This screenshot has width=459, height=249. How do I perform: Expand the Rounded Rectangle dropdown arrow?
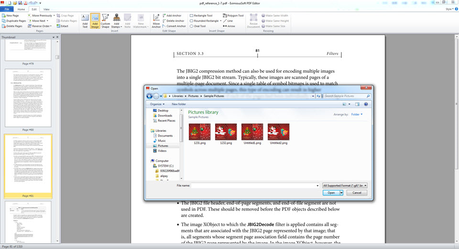tap(221, 21)
